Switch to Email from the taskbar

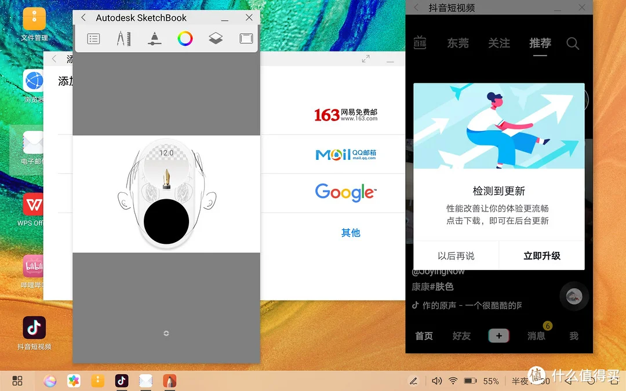point(145,381)
